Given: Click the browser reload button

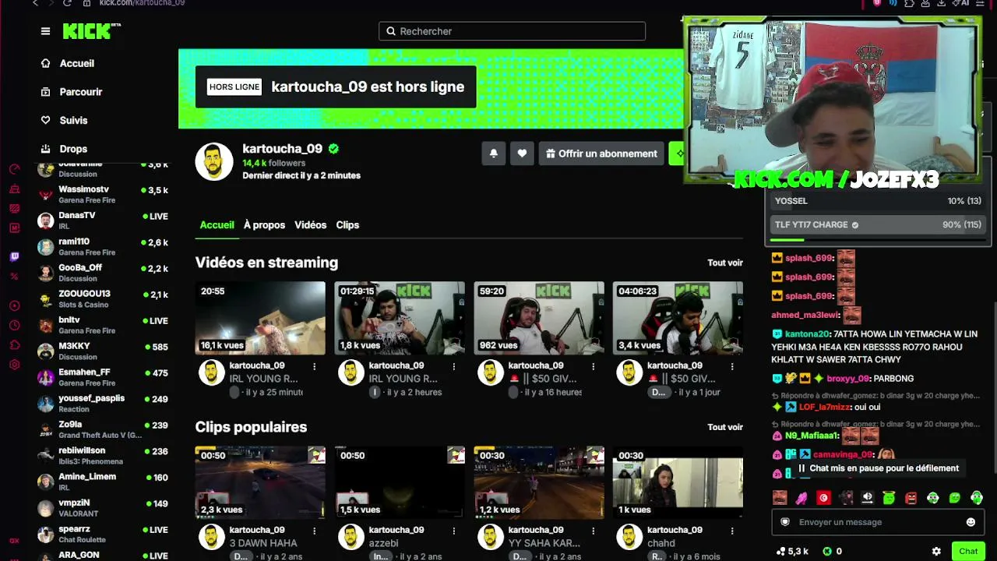Looking at the screenshot, I should coord(67,3).
